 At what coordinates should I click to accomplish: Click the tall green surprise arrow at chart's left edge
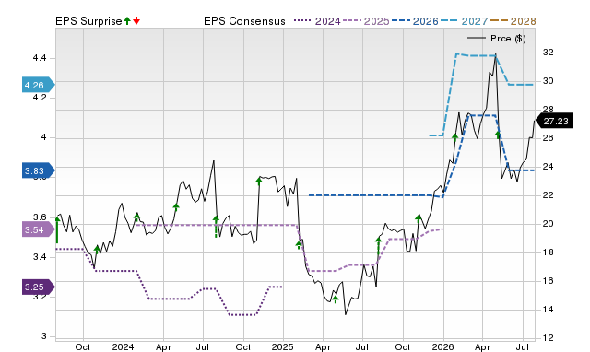pos(57,229)
